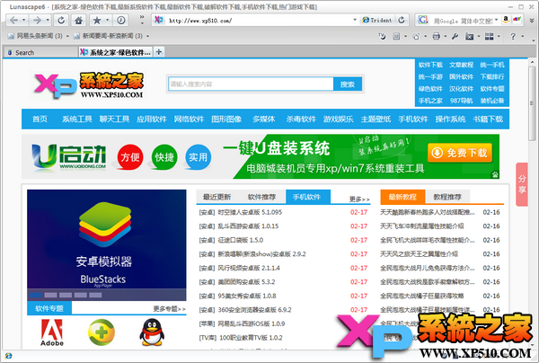Image resolution: width=539 pixels, height=363 pixels.
Task: Click the tile windows layout icon
Action: (x=490, y=37)
